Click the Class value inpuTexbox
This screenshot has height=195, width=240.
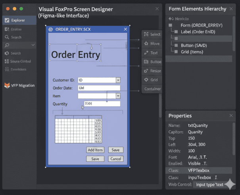200,178
